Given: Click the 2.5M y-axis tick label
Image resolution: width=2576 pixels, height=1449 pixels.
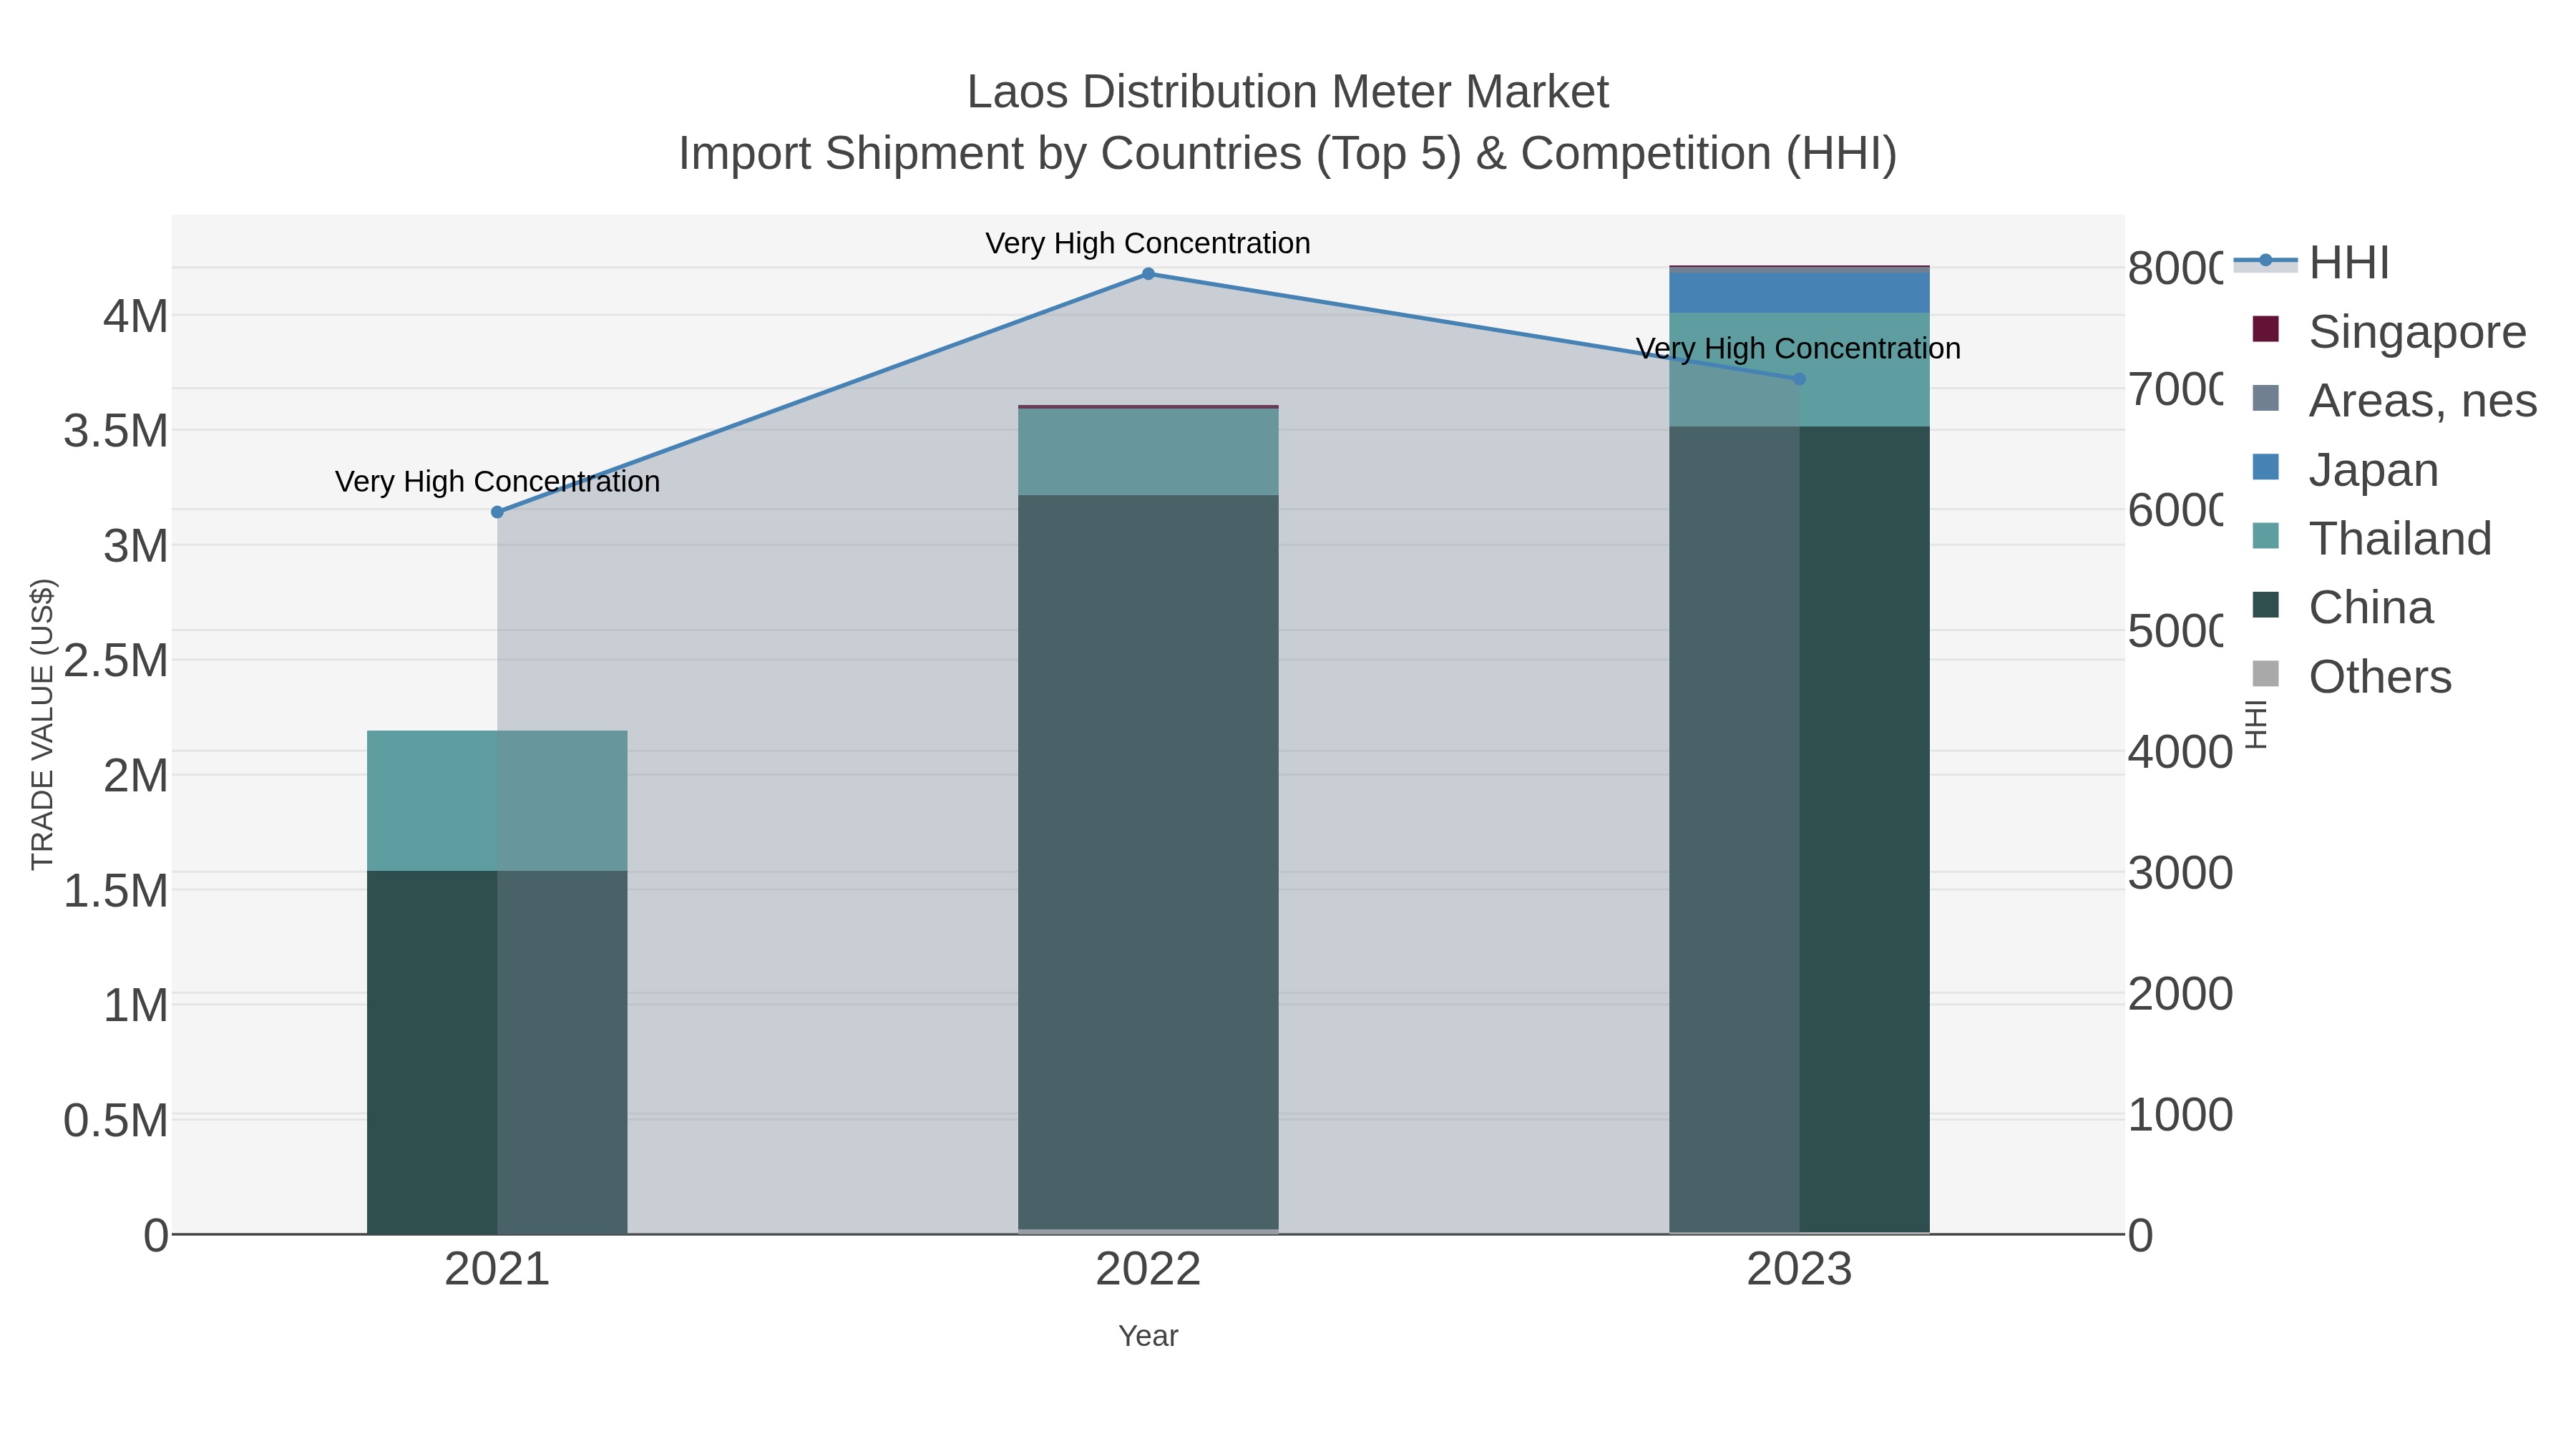Looking at the screenshot, I should pyautogui.click(x=116, y=661).
